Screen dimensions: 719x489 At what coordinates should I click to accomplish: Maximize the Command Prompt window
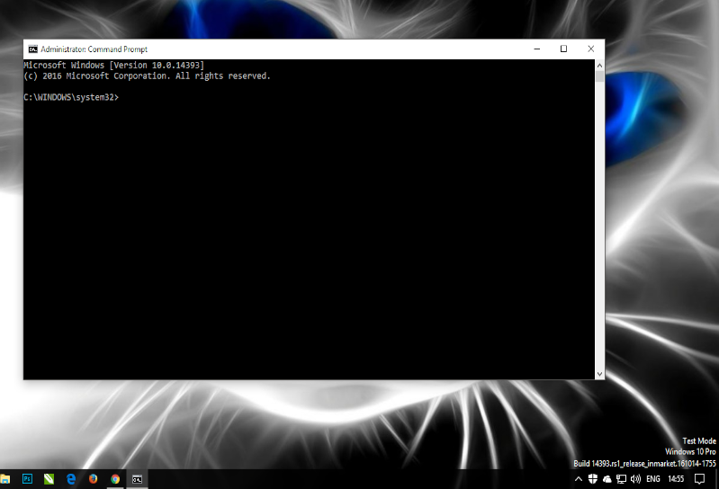(x=563, y=49)
